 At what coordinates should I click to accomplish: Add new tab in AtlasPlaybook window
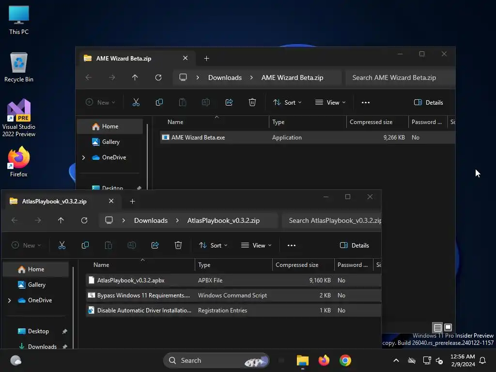click(x=133, y=201)
